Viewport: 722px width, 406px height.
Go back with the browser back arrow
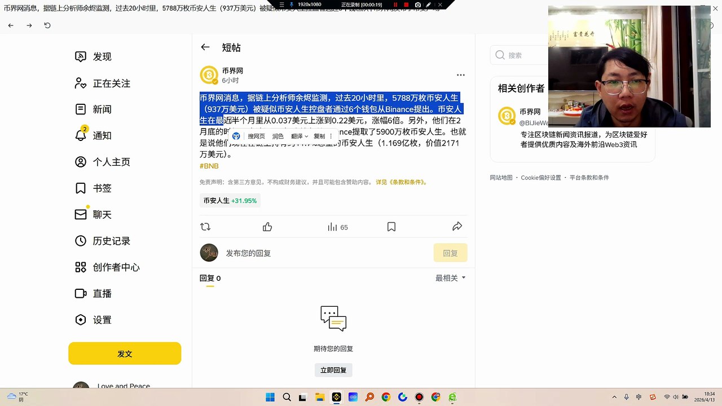11,25
